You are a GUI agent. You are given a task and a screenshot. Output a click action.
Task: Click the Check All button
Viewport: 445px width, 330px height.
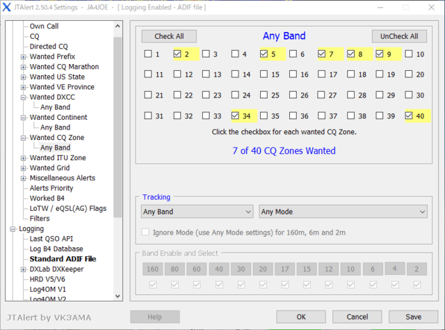[169, 36]
